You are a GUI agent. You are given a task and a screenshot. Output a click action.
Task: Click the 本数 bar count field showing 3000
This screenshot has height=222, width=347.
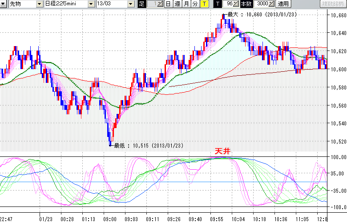(260, 4)
